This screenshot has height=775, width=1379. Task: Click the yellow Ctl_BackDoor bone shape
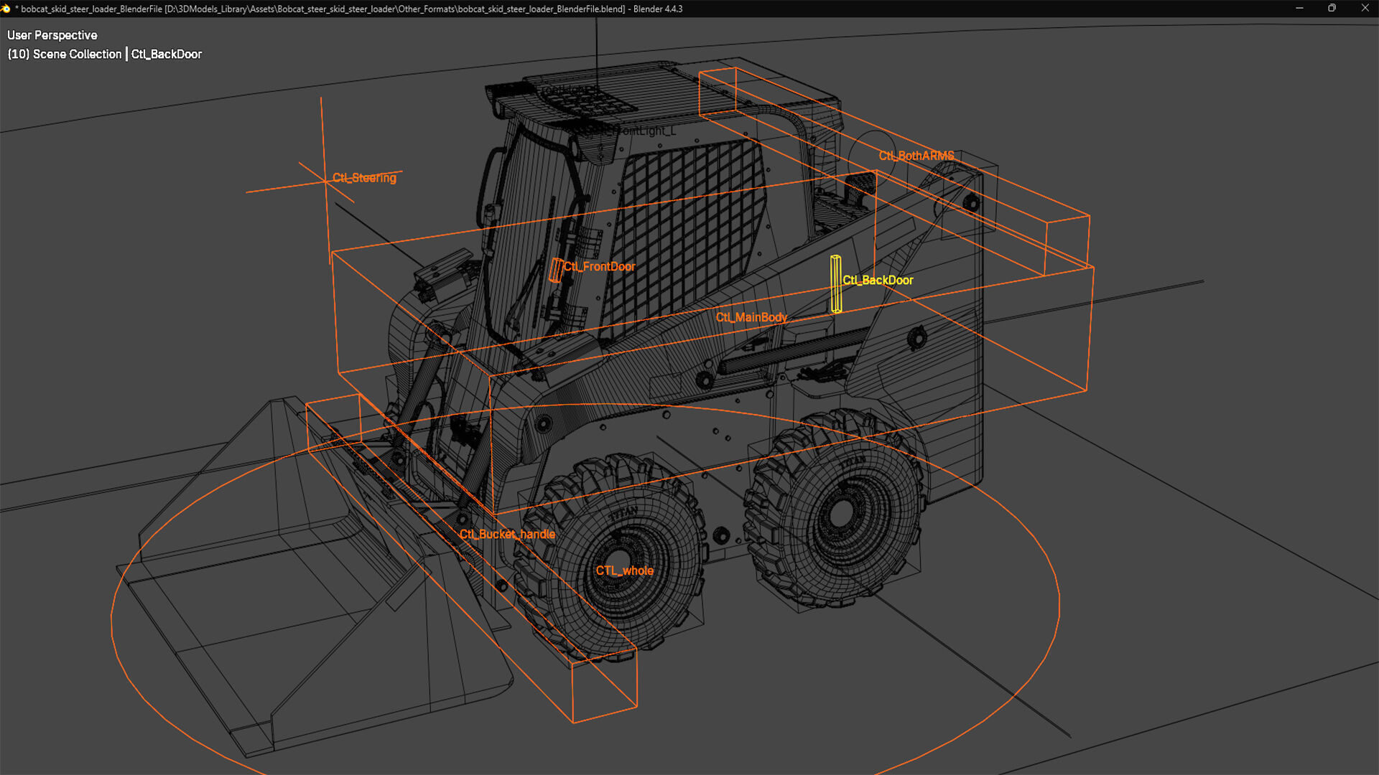point(836,284)
